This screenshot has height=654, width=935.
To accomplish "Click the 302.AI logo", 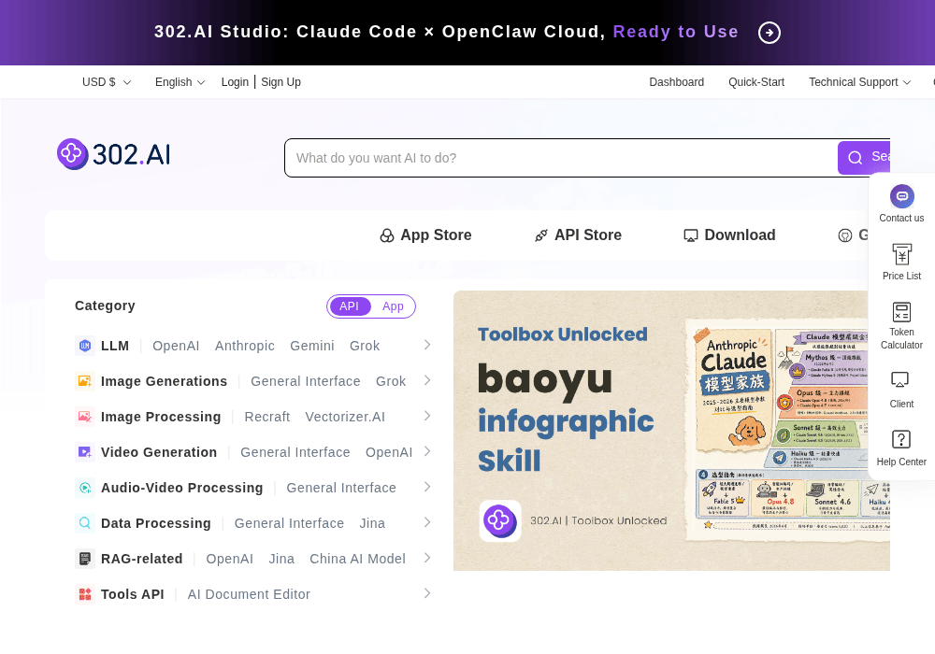I will coord(114,154).
